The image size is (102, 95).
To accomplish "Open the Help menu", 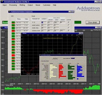I will (x=55, y=5).
